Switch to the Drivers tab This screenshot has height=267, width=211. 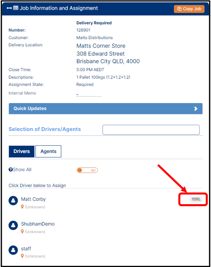[21, 151]
